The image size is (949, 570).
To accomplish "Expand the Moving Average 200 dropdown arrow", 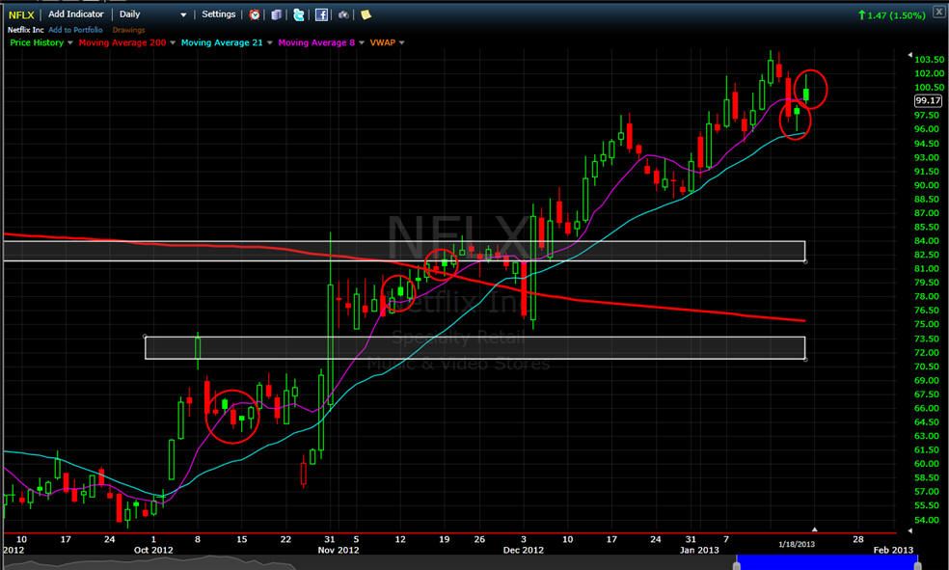I will coord(173,43).
